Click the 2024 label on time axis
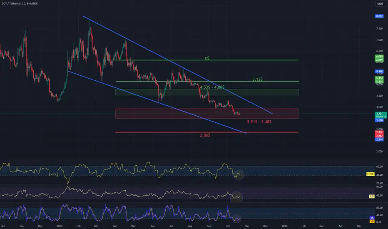 [285, 226]
